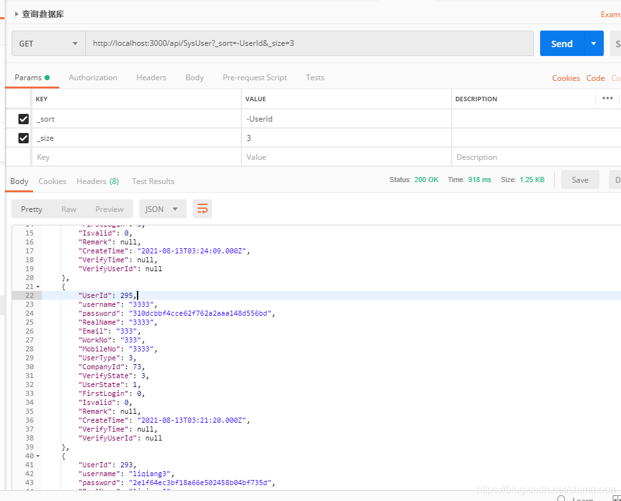Click the Save response button

(x=580, y=180)
